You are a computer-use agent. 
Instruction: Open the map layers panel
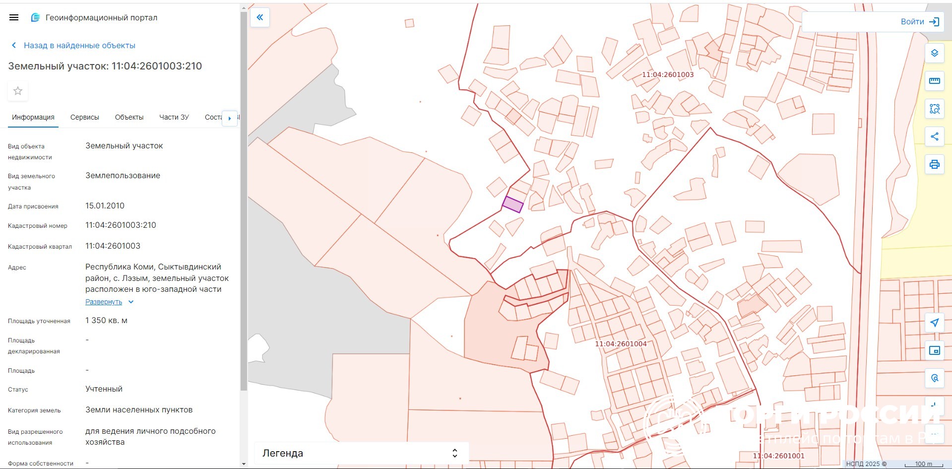pos(934,53)
